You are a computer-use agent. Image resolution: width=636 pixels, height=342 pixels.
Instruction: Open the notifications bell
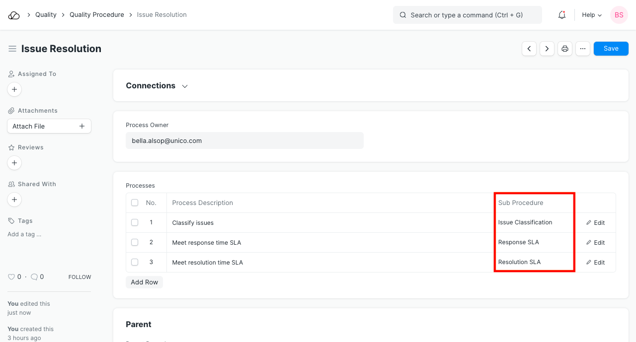pos(562,15)
